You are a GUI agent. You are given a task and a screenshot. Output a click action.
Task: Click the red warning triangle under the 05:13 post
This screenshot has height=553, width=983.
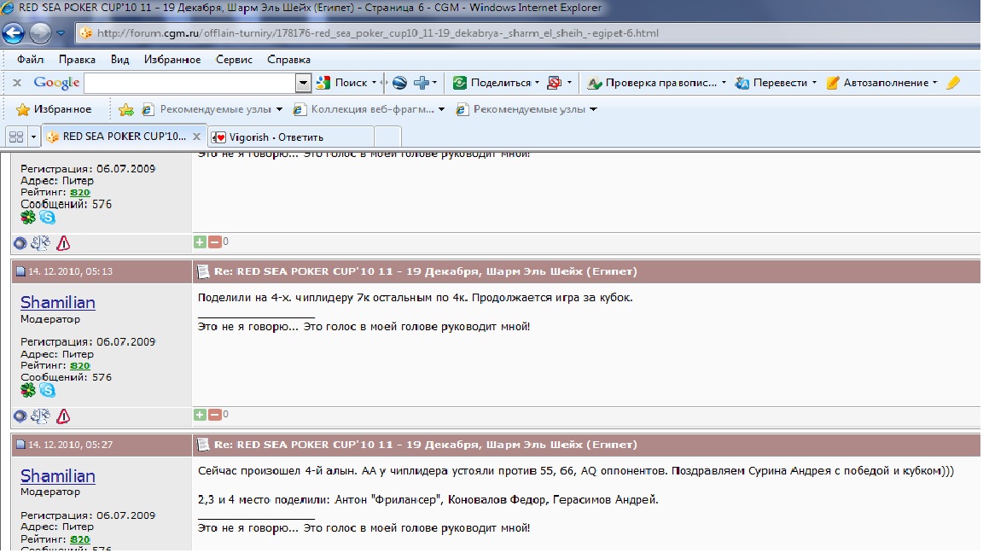point(63,416)
